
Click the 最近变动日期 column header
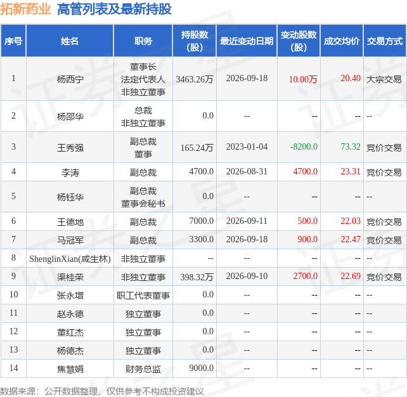pos(247,41)
